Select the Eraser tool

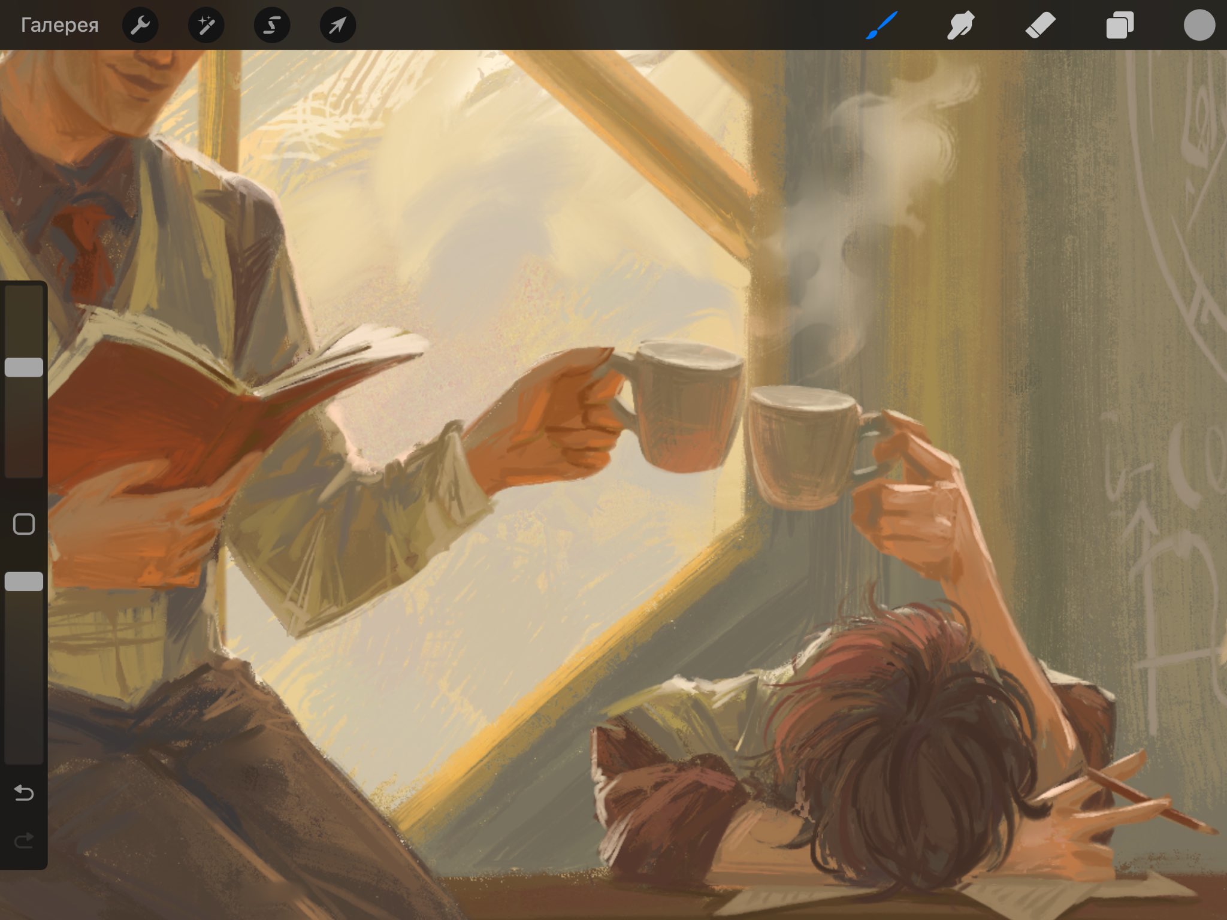tap(1040, 25)
